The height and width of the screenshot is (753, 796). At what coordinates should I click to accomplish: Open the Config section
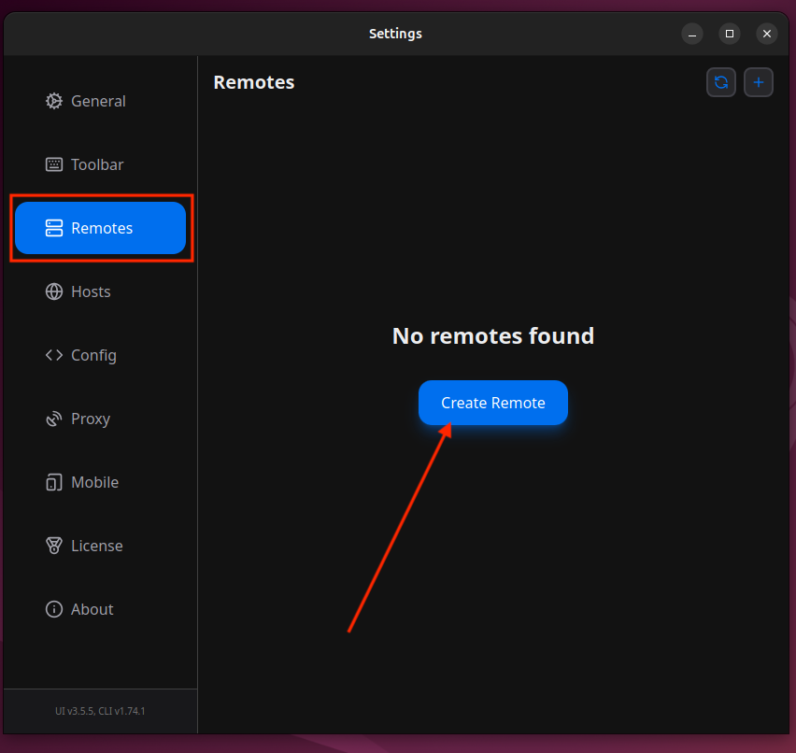(101, 355)
